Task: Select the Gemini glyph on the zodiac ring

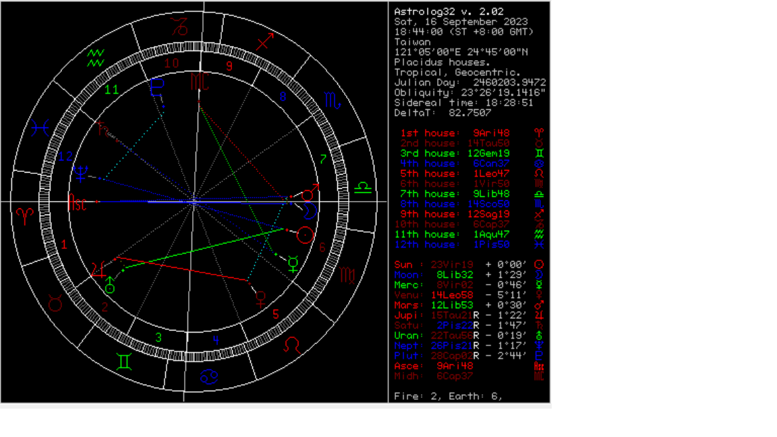Action: 124,361
